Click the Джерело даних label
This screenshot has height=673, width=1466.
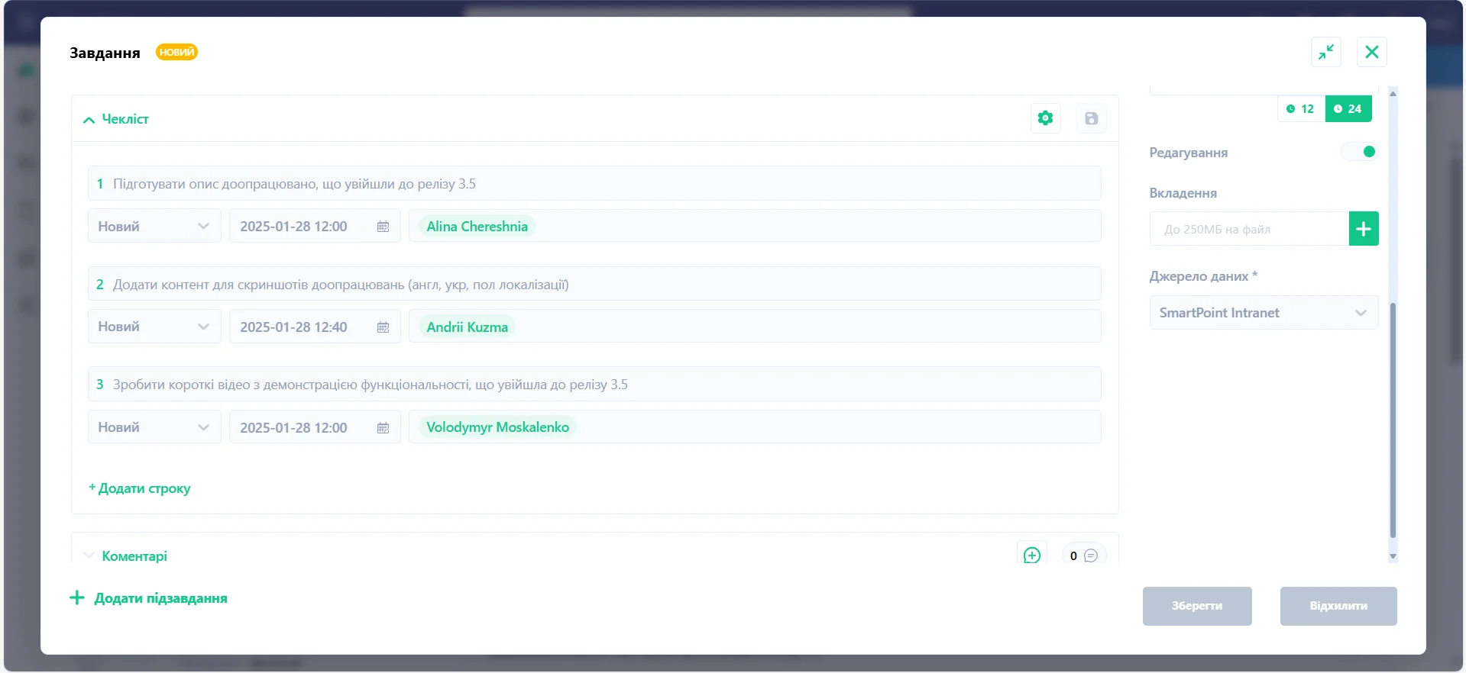tap(1203, 276)
